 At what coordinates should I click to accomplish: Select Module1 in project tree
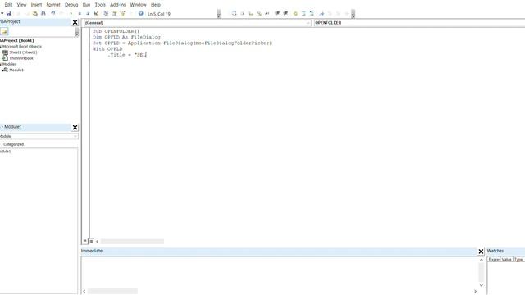(16, 70)
